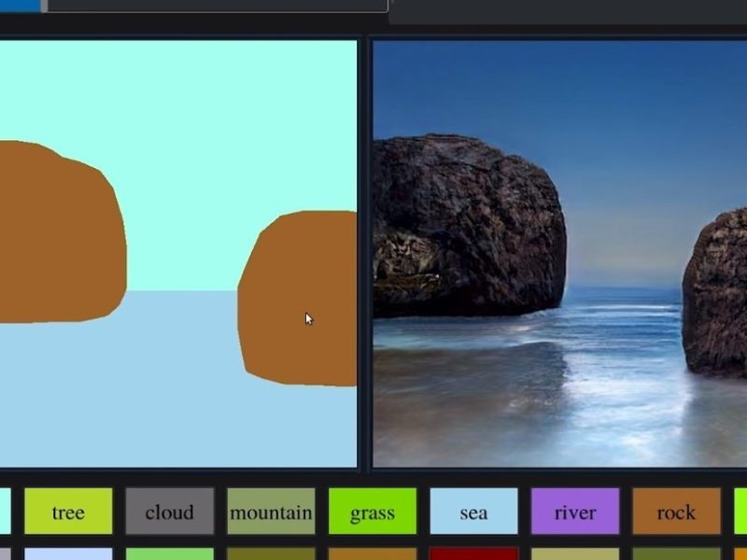Select the light green swatch below cloud
Screen dimensions: 747x560
click(170, 553)
